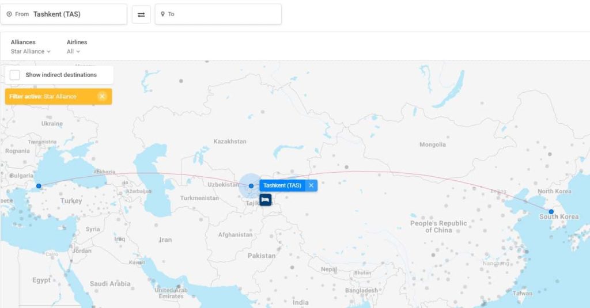Click the From field with Tashkent (TAS)
This screenshot has height=308, width=590.
pos(69,14)
